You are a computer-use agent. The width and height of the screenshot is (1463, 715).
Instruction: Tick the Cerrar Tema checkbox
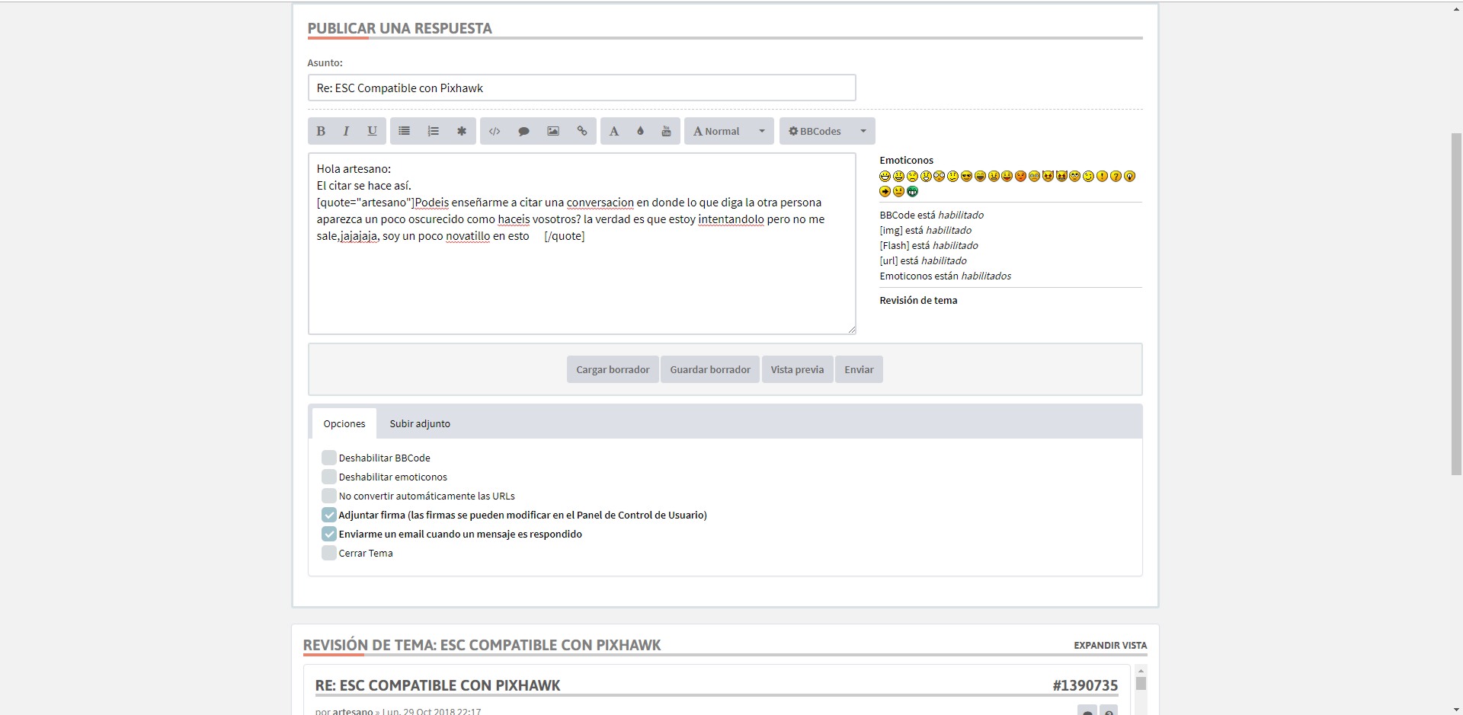(328, 553)
